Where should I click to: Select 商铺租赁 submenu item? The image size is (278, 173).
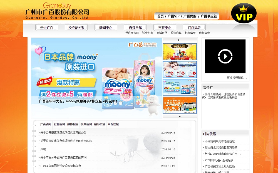162,33
